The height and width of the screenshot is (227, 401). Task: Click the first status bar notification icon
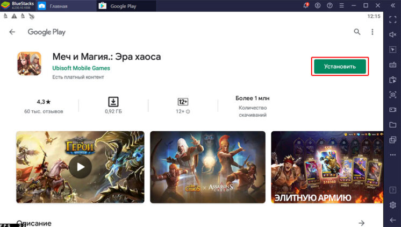[5, 16]
